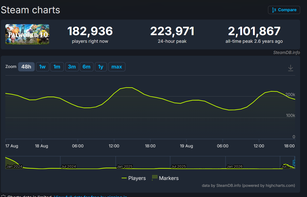The height and width of the screenshot is (197, 307).
Task: Set zoom range to 1y
Action: (101, 67)
